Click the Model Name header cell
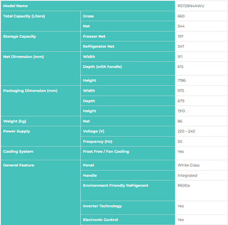The height and width of the screenshot is (225, 228). point(88,6)
